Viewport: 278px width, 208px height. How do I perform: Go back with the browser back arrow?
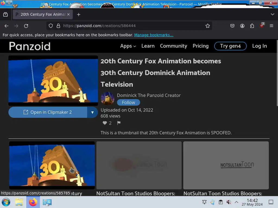[7, 26]
